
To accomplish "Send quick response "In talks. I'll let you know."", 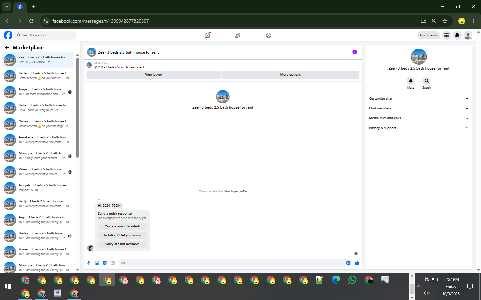I will 123,235.
